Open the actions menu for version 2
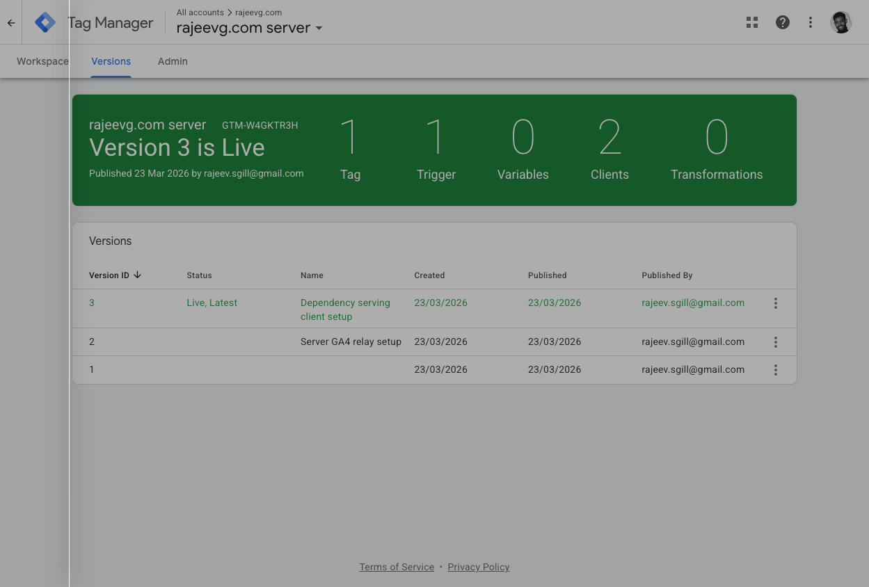Screen dimensions: 869x587 [x=775, y=341]
